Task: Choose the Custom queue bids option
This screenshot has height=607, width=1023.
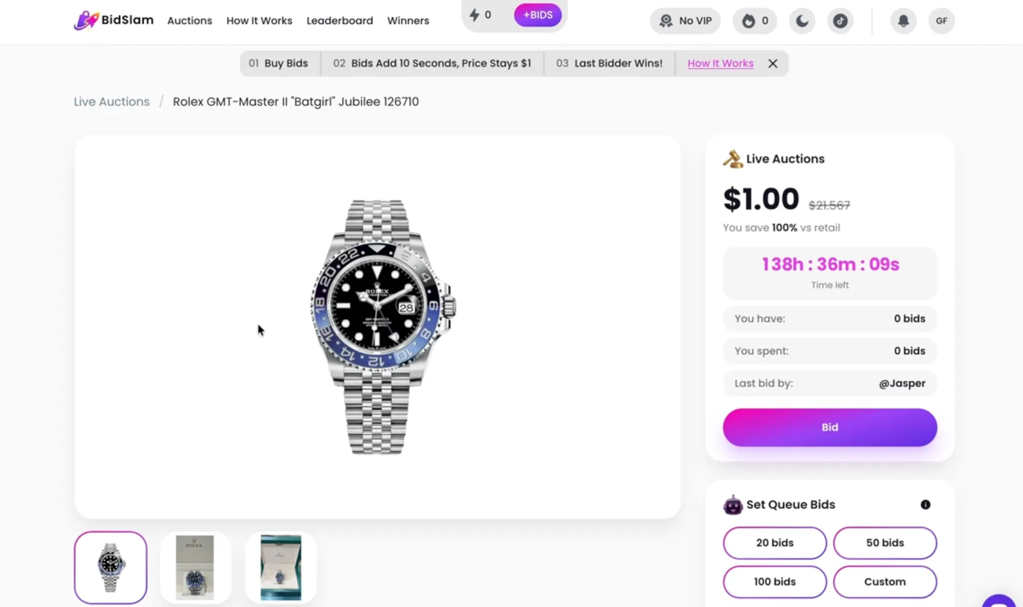Action: [885, 582]
